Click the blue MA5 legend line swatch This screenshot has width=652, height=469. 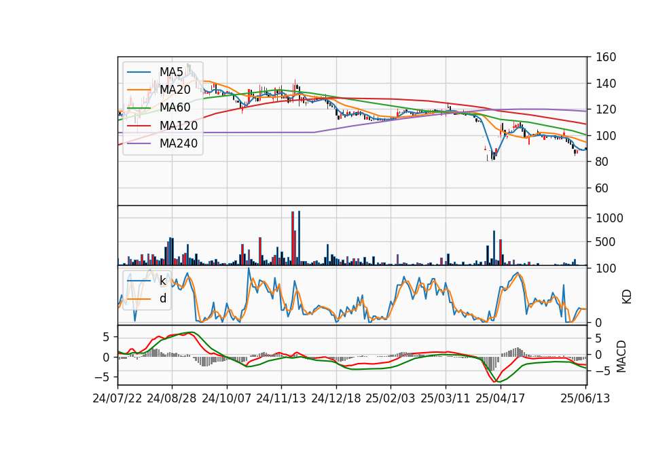(139, 73)
